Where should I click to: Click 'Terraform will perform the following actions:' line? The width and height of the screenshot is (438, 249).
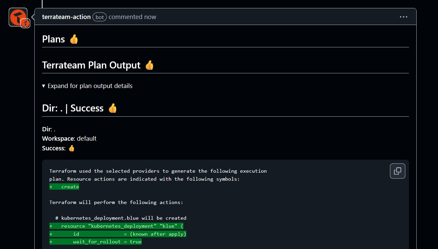point(116,202)
